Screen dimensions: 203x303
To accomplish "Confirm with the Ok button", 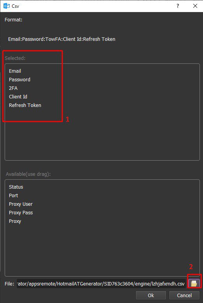I will [x=151, y=295].
